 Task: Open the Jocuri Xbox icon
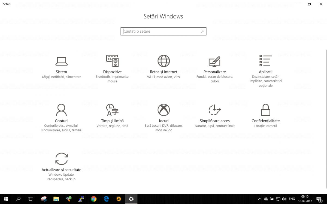click(163, 110)
